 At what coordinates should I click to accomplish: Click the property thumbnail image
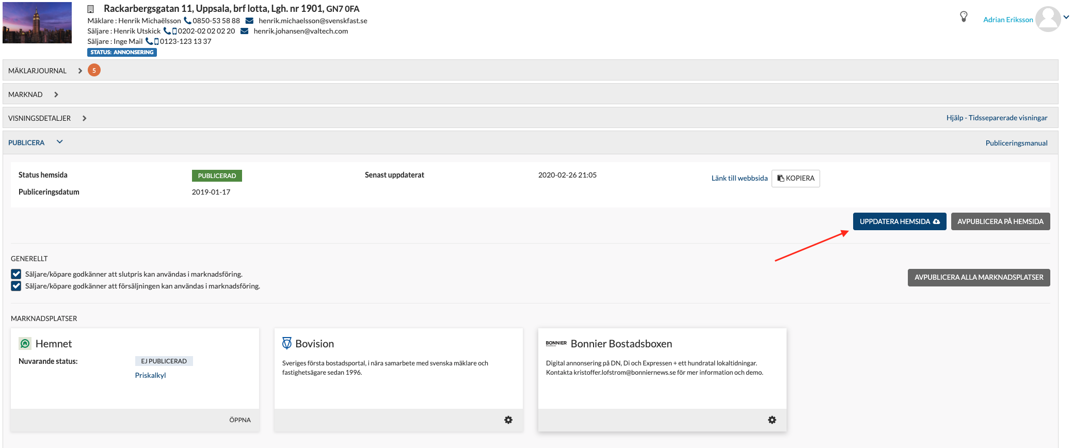point(37,23)
